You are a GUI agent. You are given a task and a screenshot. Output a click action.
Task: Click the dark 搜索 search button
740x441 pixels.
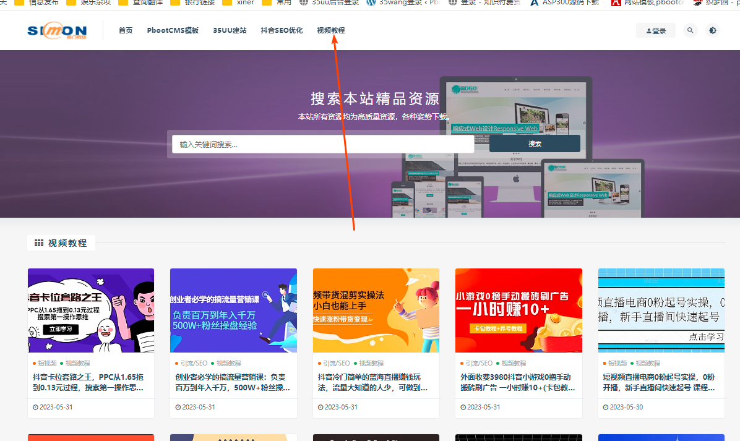click(x=535, y=144)
